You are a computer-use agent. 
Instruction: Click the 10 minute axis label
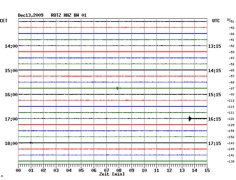click(144, 170)
